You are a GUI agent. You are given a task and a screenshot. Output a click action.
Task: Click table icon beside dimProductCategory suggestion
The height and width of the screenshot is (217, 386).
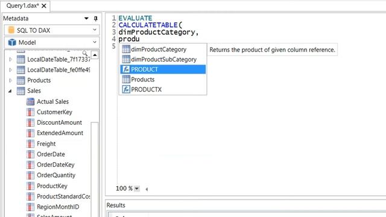click(x=126, y=49)
